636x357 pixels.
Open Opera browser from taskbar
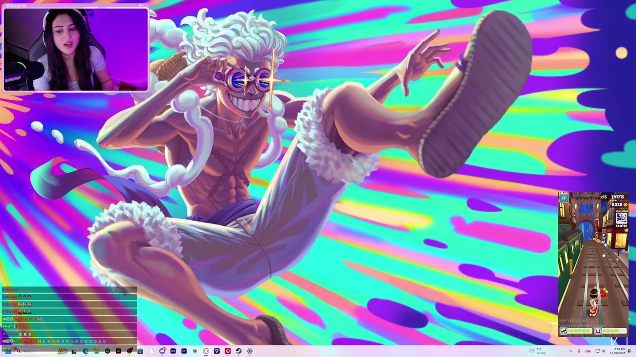[206, 351]
